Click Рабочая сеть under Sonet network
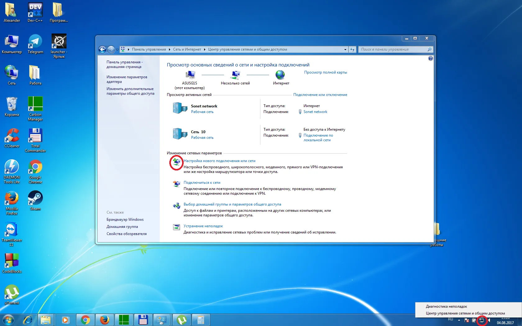Viewport: 522px width, 326px height. tap(202, 112)
